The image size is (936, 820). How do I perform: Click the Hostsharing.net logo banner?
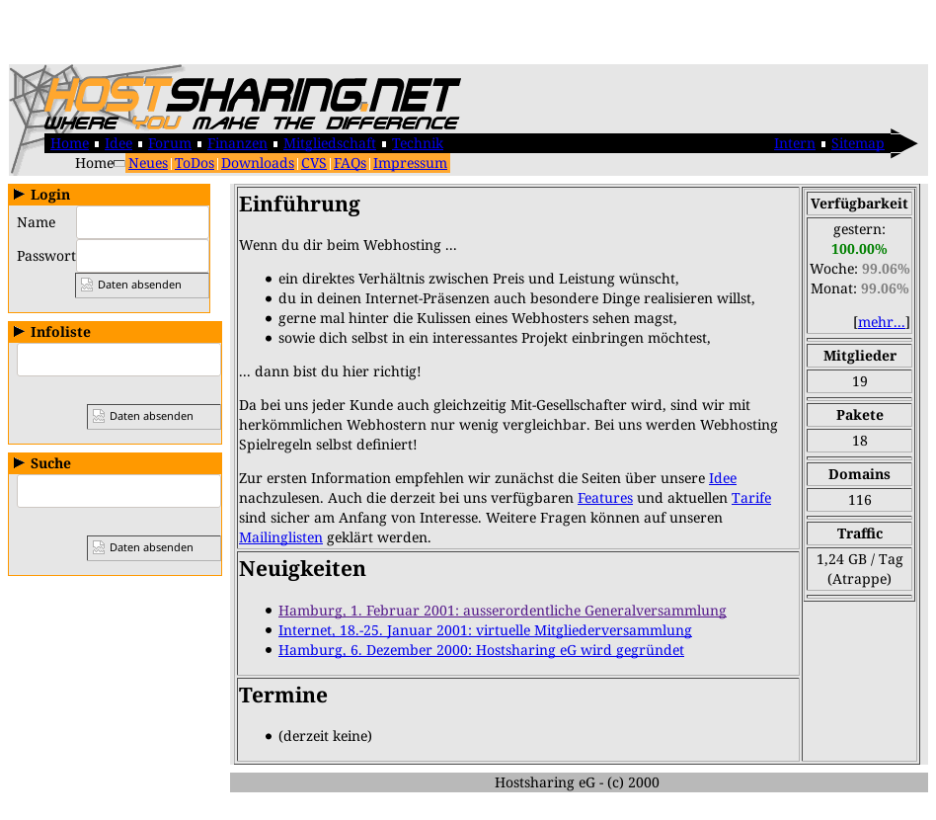(x=237, y=99)
